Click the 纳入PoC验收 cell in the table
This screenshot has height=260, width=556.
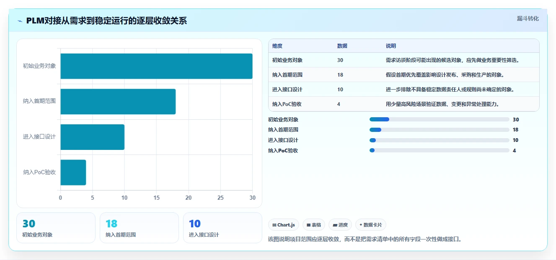pos(287,104)
